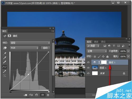The image size is (132, 99).
Task: Close the Layers panel
Action: pyautogui.click(x=130, y=39)
